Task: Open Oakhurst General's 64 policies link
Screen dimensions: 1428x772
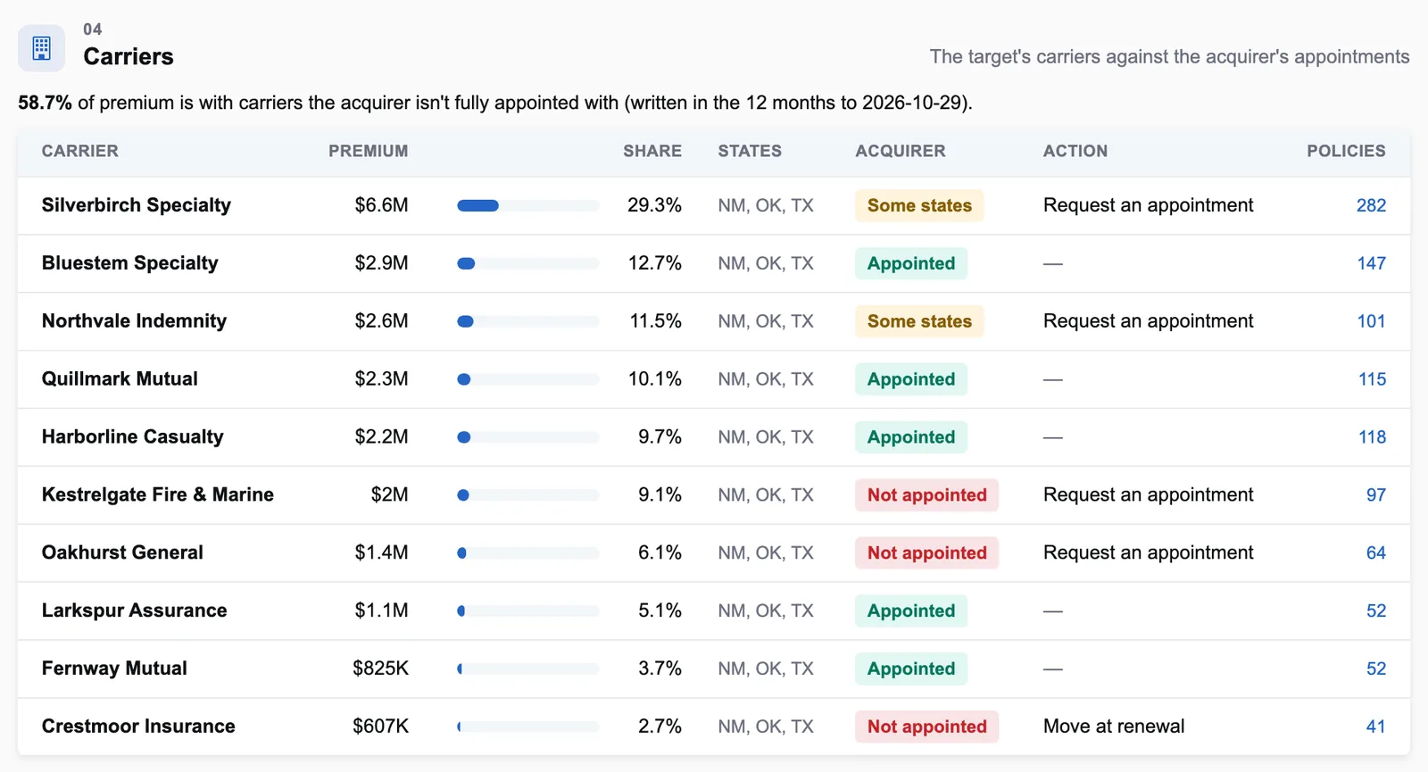Action: click(1375, 553)
